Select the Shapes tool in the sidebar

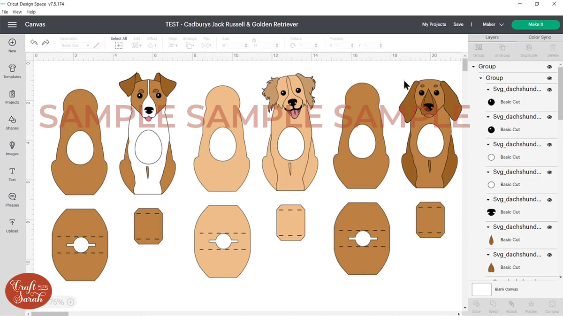(x=12, y=122)
